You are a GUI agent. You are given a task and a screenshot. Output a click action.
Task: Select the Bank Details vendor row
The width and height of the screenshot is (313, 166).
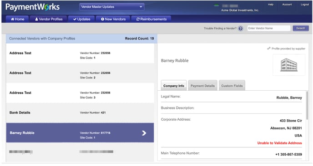pos(80,112)
